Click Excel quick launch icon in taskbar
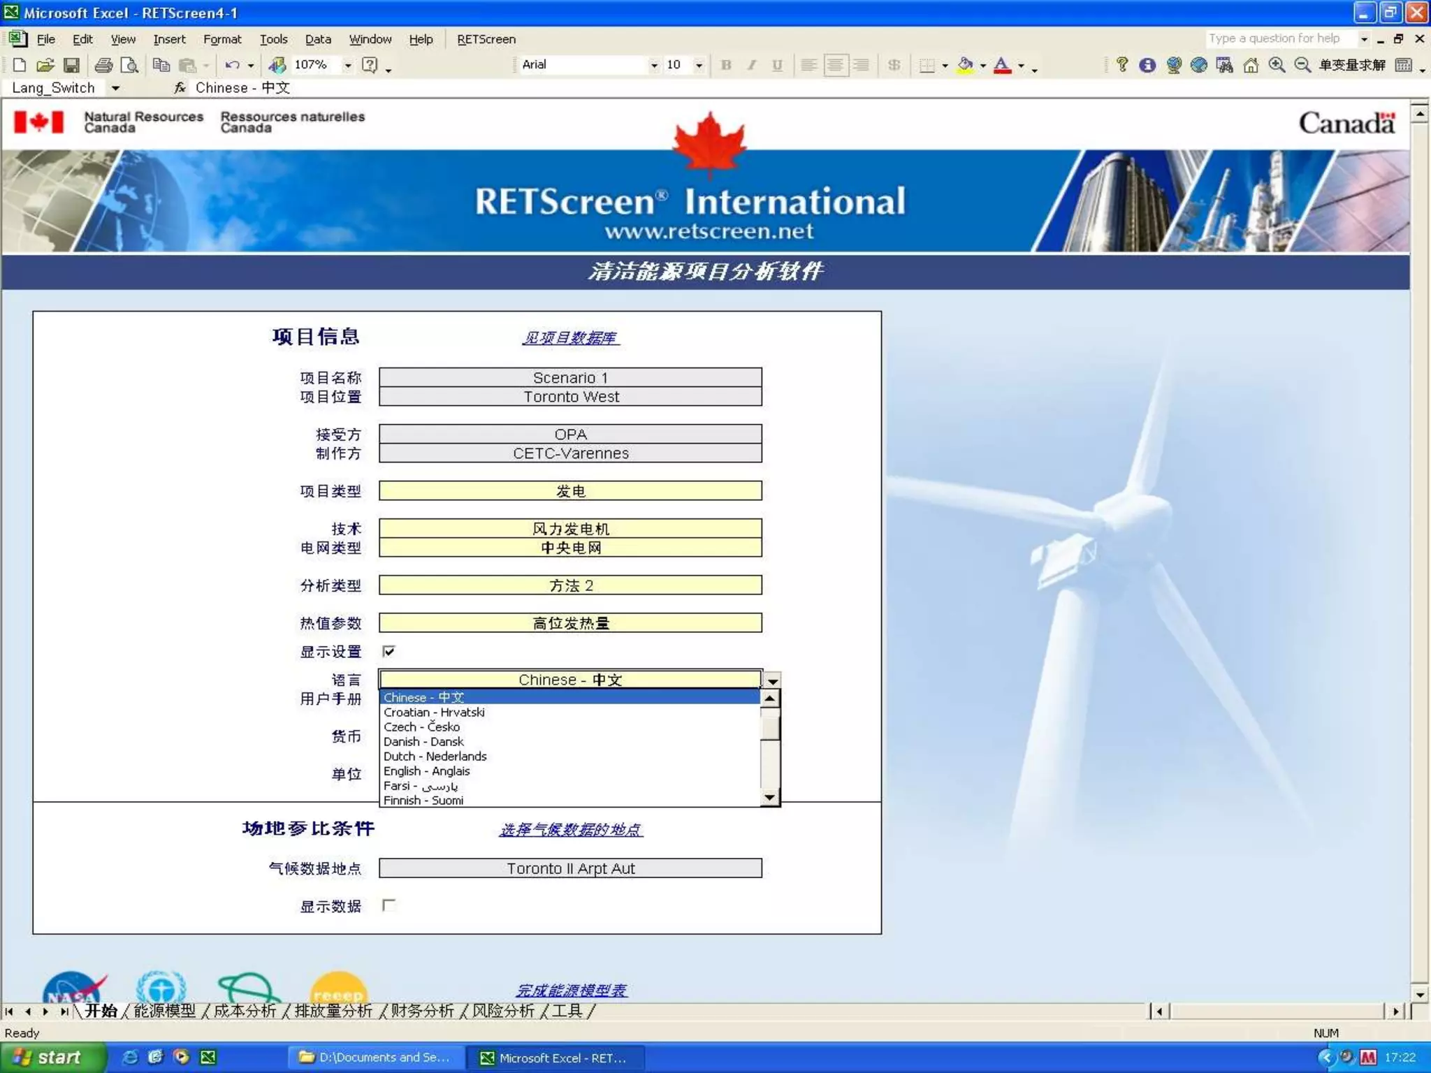This screenshot has height=1073, width=1431. (x=208, y=1058)
